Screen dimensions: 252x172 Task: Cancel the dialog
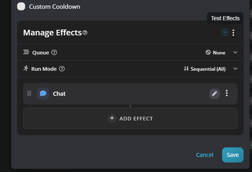click(205, 155)
